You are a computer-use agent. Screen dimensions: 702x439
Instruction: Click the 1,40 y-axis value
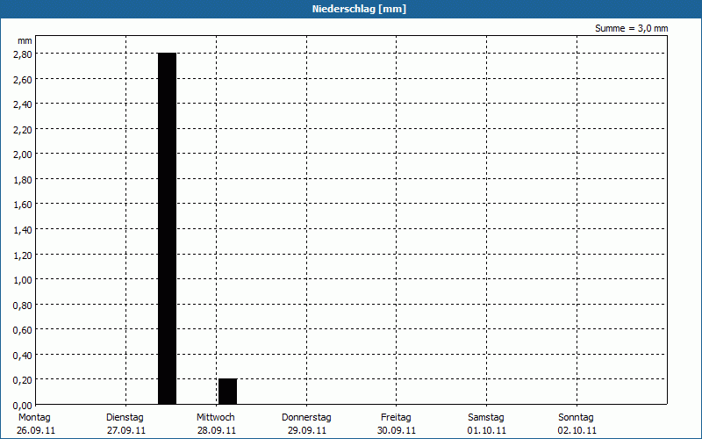point(23,230)
